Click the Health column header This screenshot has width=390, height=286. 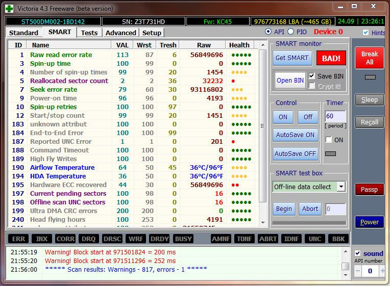click(x=239, y=45)
